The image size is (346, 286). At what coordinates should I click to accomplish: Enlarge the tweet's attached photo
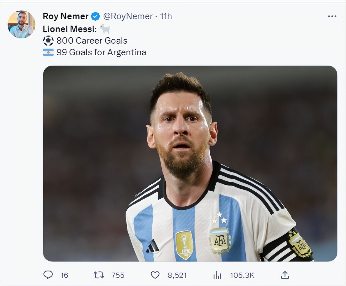point(190,163)
